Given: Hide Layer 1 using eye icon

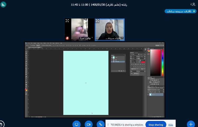Looking at the screenshot, I should click(x=148, y=94).
